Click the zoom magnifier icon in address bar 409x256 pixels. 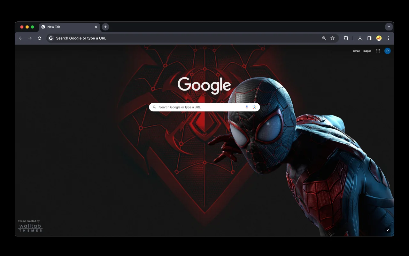[324, 38]
